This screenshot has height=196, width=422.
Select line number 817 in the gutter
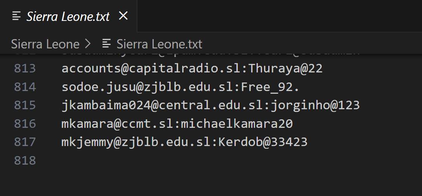[25, 142]
